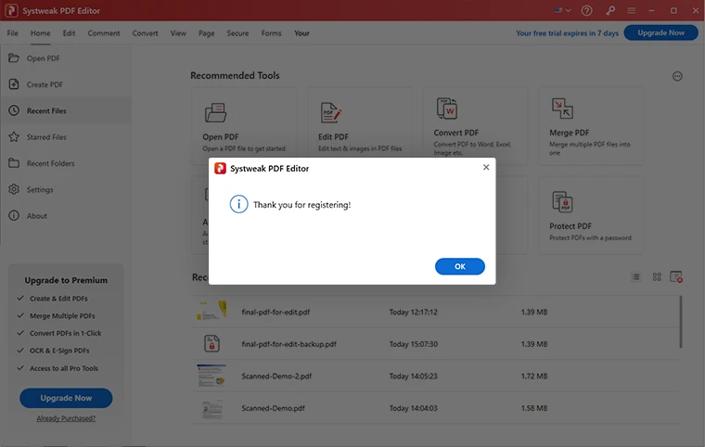The height and width of the screenshot is (447, 705).
Task: Open the Edit tab
Action: click(69, 32)
